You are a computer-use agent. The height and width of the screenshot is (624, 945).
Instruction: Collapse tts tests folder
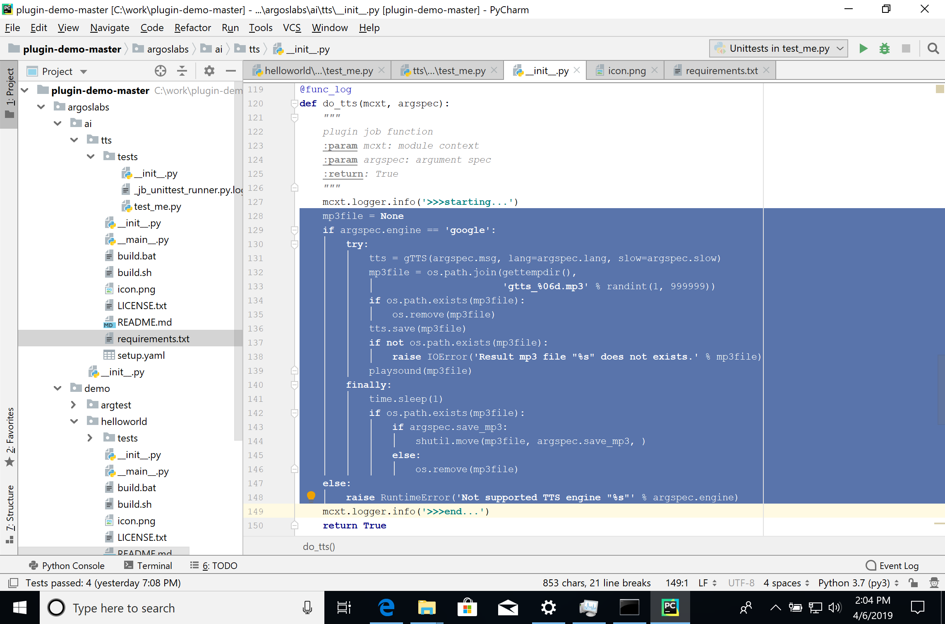pos(91,156)
